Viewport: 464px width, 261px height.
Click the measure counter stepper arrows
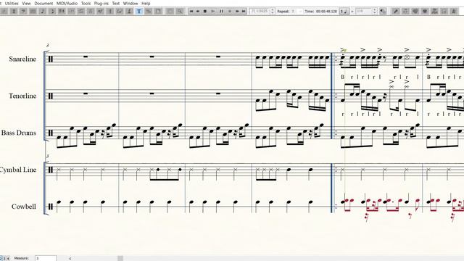[x=273, y=12]
